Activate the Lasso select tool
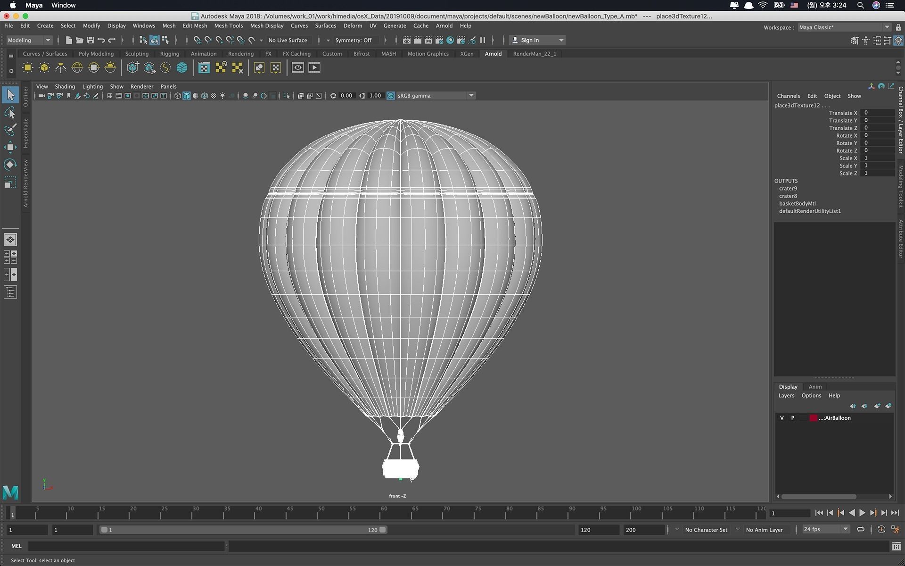 click(10, 113)
